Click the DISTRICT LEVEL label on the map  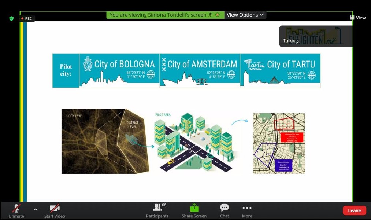pos(132,125)
